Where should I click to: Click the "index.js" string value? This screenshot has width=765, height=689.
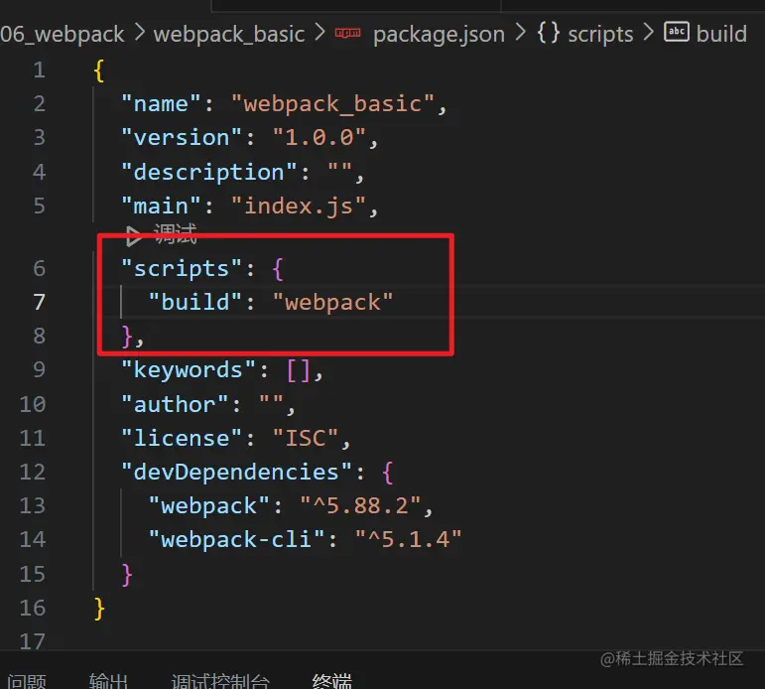(x=298, y=207)
